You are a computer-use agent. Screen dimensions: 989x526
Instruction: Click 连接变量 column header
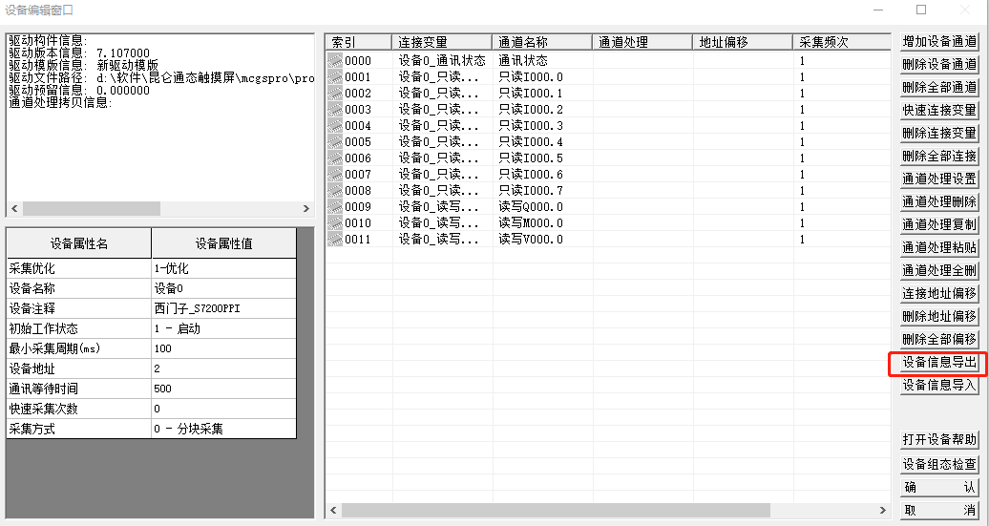[441, 42]
